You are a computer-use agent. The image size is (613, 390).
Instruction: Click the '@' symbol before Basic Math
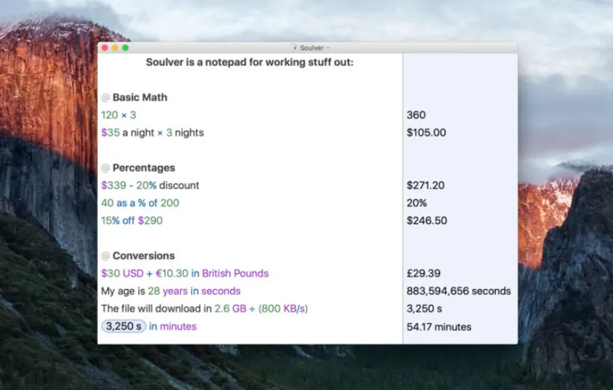(x=105, y=97)
